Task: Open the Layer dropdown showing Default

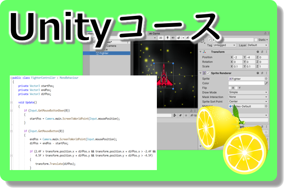Action: [258, 45]
